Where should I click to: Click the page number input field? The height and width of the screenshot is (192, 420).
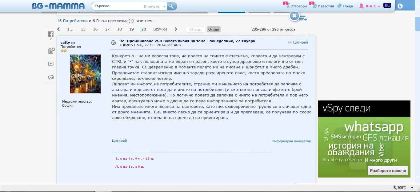coord(195,30)
